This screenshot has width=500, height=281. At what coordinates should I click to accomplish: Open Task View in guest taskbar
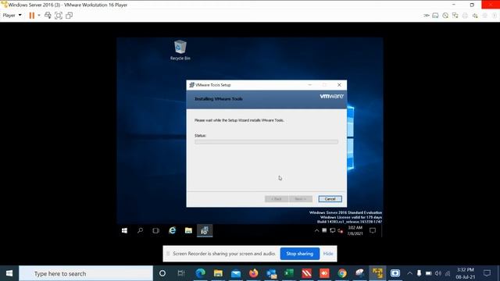click(155, 230)
